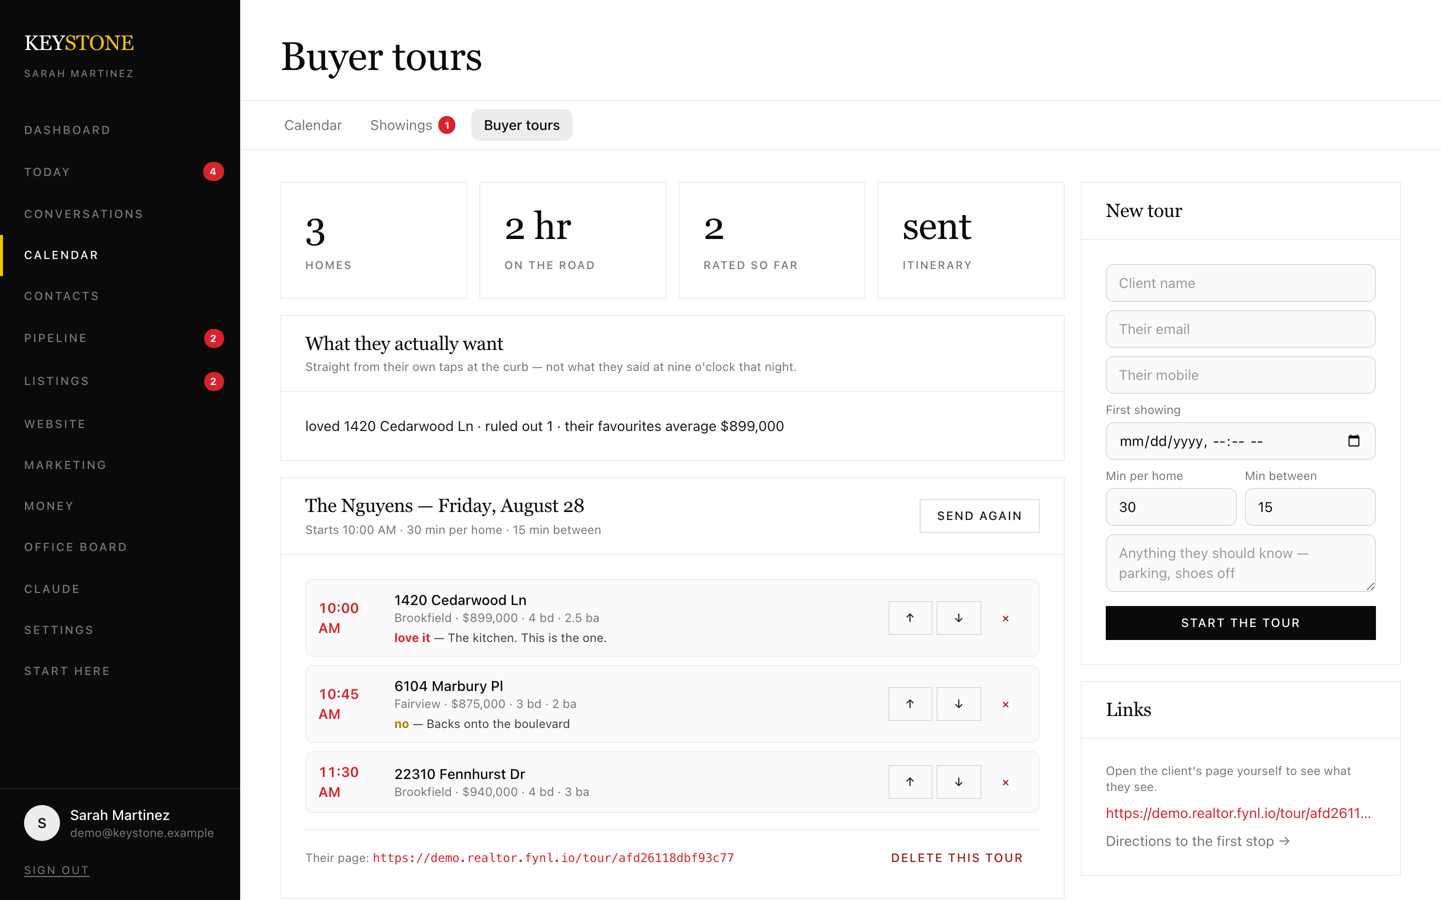The image size is (1441, 900).
Task: Open the tour page link beside Their page
Action: pyautogui.click(x=553, y=857)
